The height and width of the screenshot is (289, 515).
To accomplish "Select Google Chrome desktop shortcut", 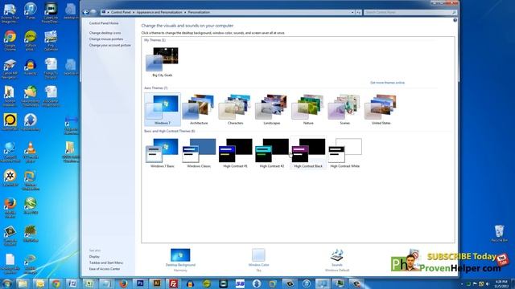I will tap(10, 41).
